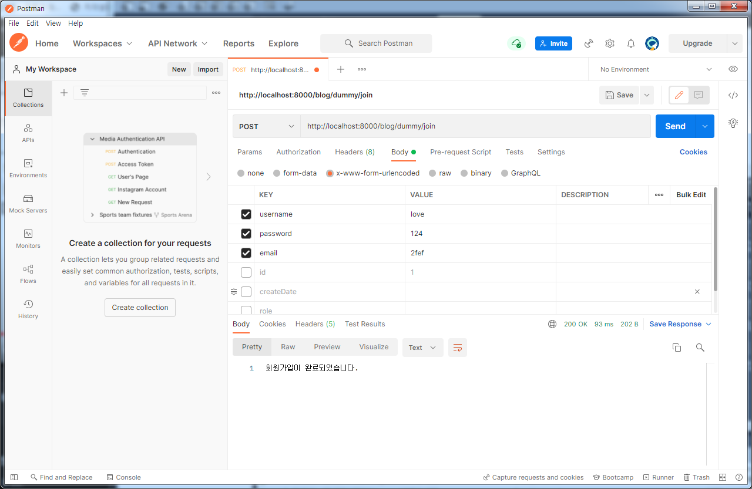Switch to the Raw response view
The height and width of the screenshot is (489, 752).
click(288, 347)
